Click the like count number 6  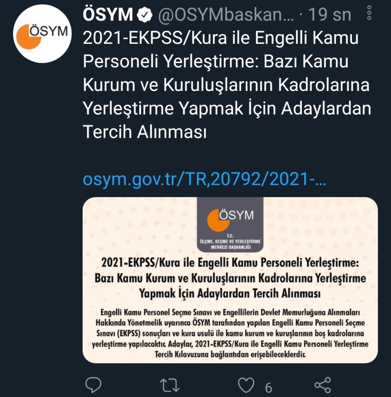pyautogui.click(x=268, y=387)
